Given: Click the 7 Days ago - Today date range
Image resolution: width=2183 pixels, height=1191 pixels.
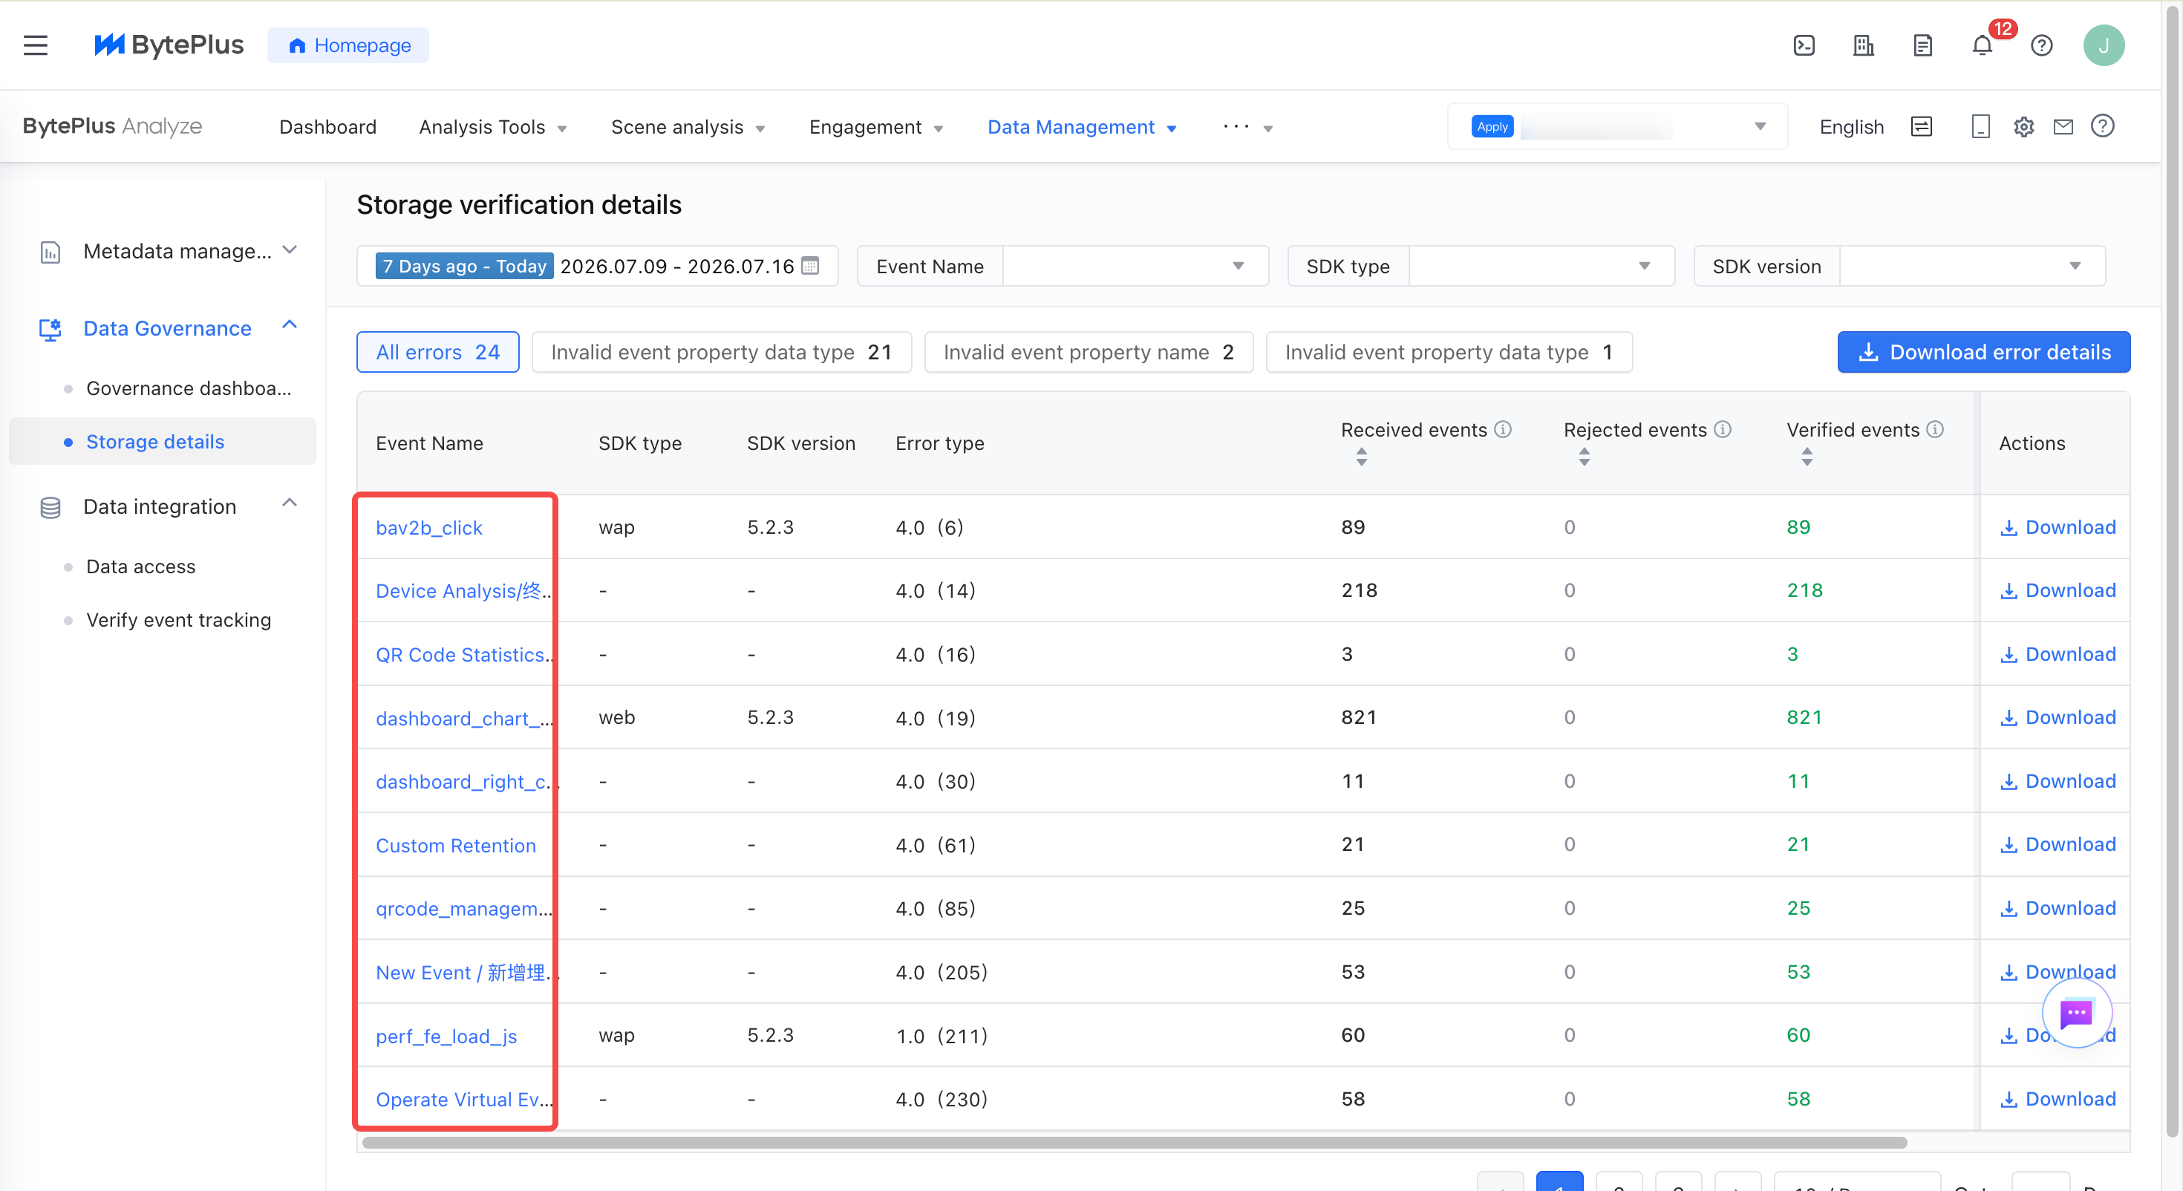Looking at the screenshot, I should pyautogui.click(x=463, y=266).
